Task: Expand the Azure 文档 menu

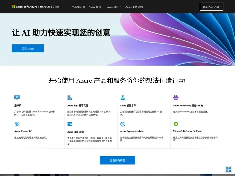Action: (x=96, y=7)
